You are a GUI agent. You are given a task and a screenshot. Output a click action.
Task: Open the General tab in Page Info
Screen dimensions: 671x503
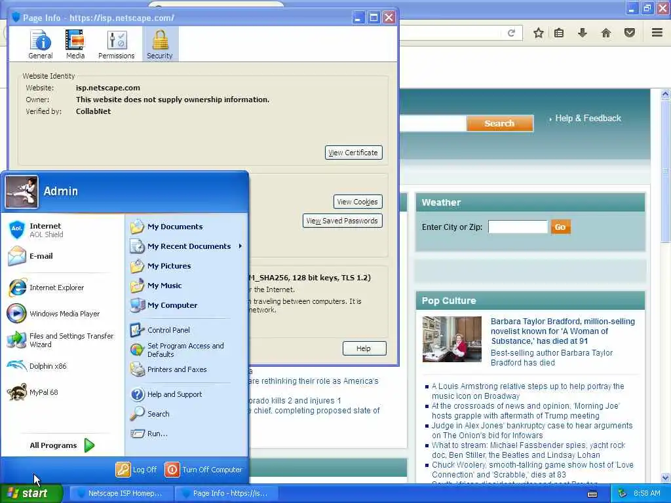[41, 44]
